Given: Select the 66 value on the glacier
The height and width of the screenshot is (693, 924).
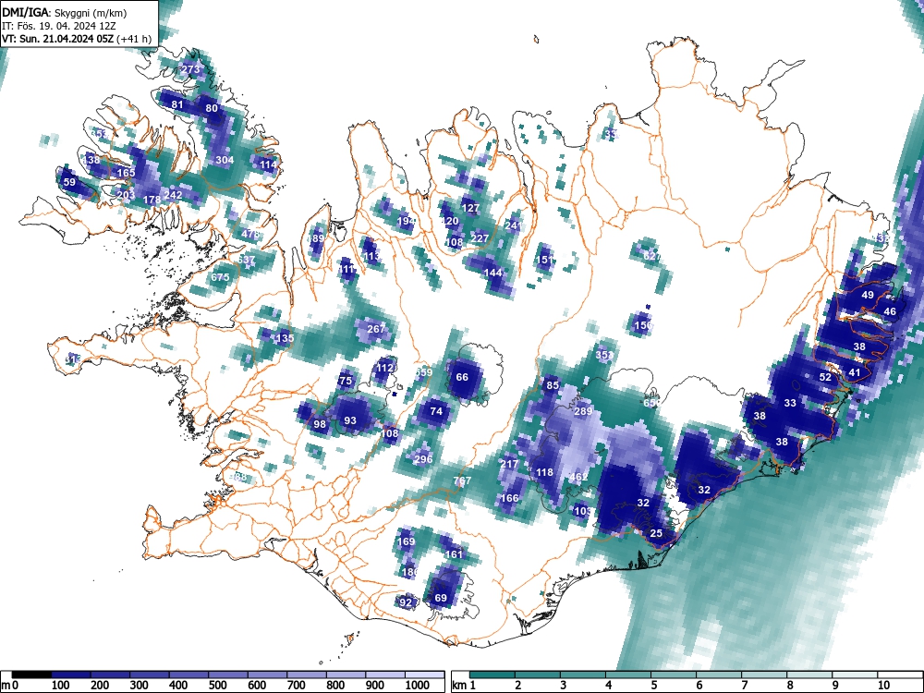Looking at the screenshot, I should (x=462, y=377).
